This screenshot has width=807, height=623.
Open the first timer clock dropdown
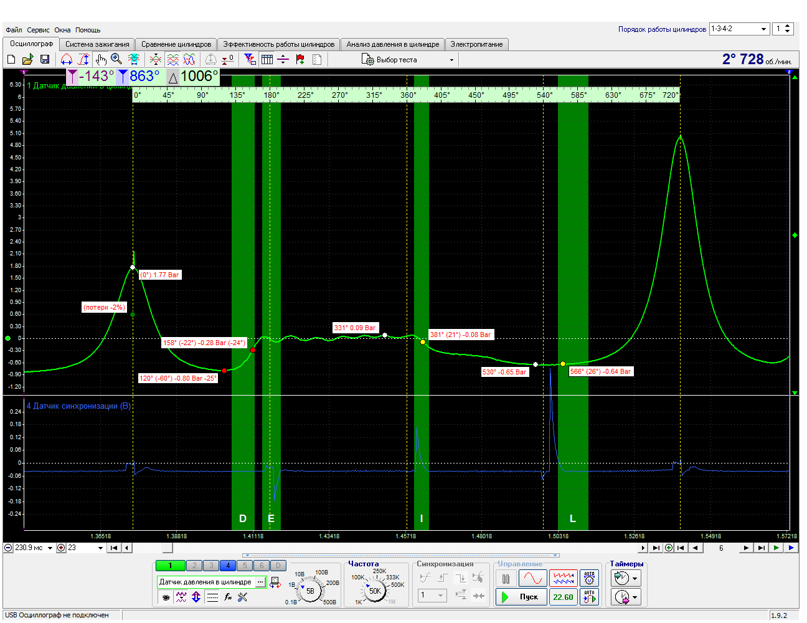click(626, 578)
